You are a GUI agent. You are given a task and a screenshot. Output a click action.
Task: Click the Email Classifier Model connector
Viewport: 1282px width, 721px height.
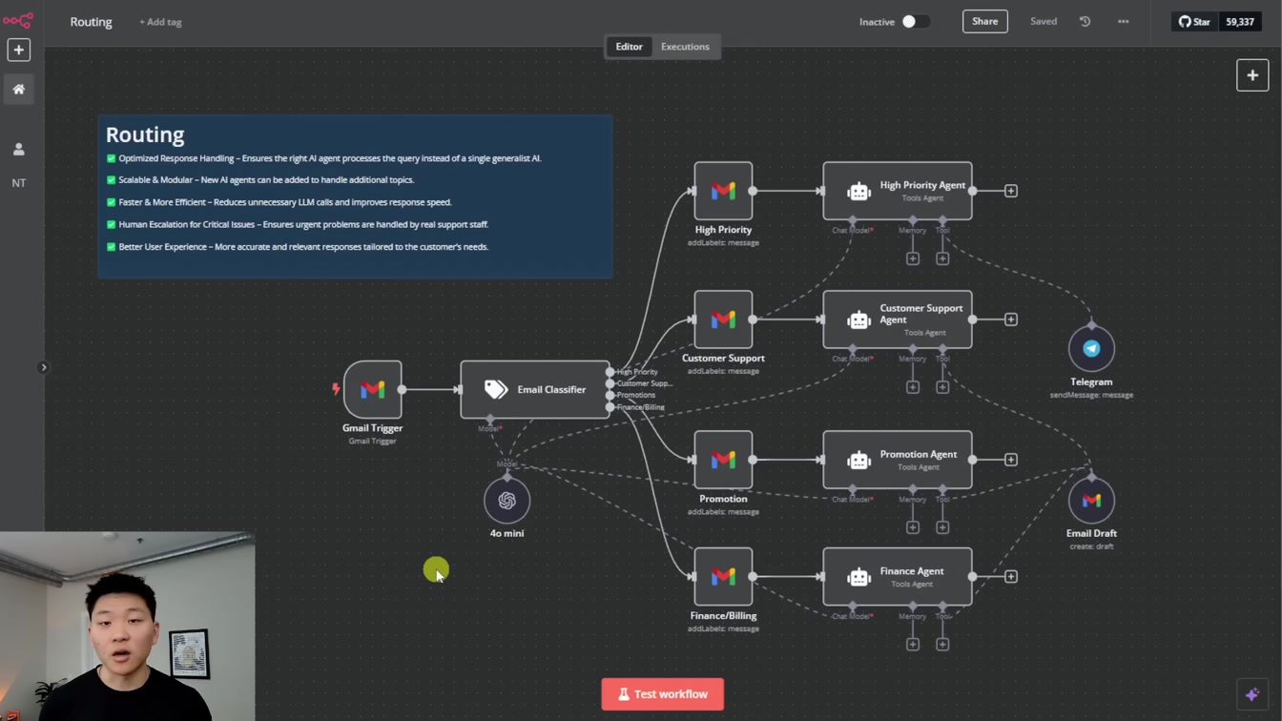(x=490, y=420)
